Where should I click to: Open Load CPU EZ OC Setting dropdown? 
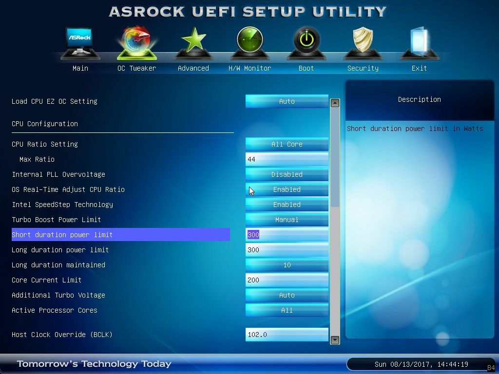(287, 101)
